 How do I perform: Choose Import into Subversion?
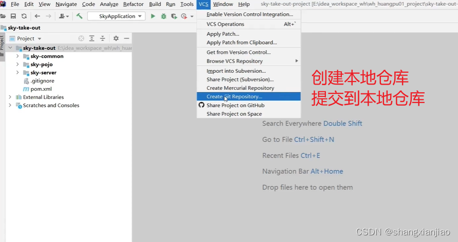click(x=249, y=71)
